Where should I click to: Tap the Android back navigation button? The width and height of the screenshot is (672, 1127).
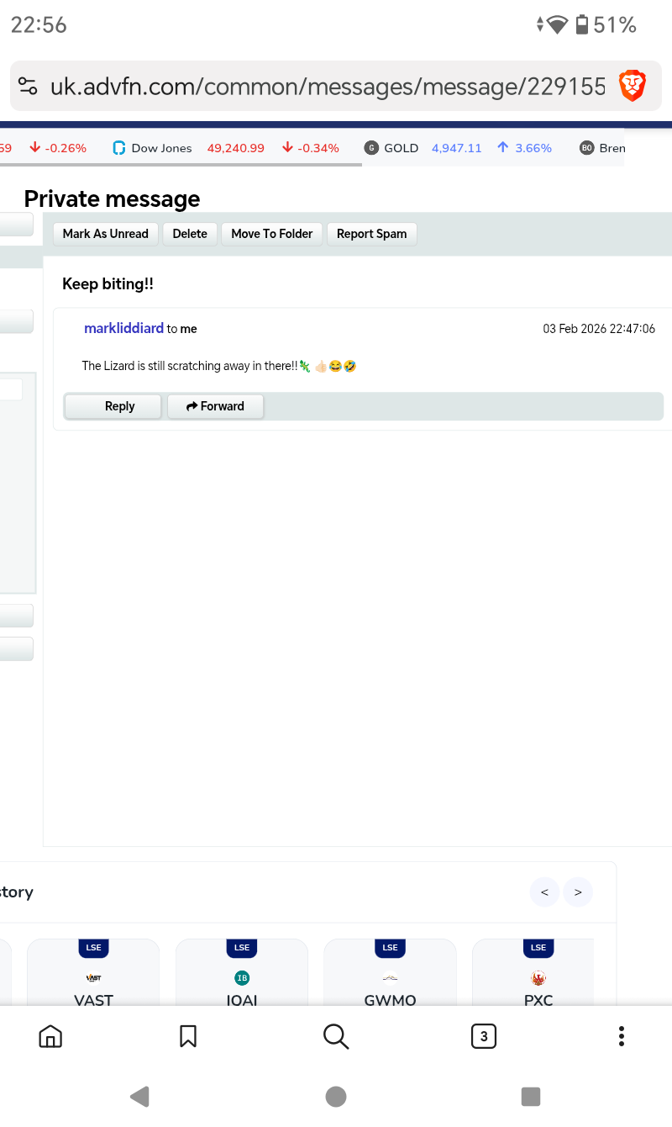click(x=139, y=1096)
